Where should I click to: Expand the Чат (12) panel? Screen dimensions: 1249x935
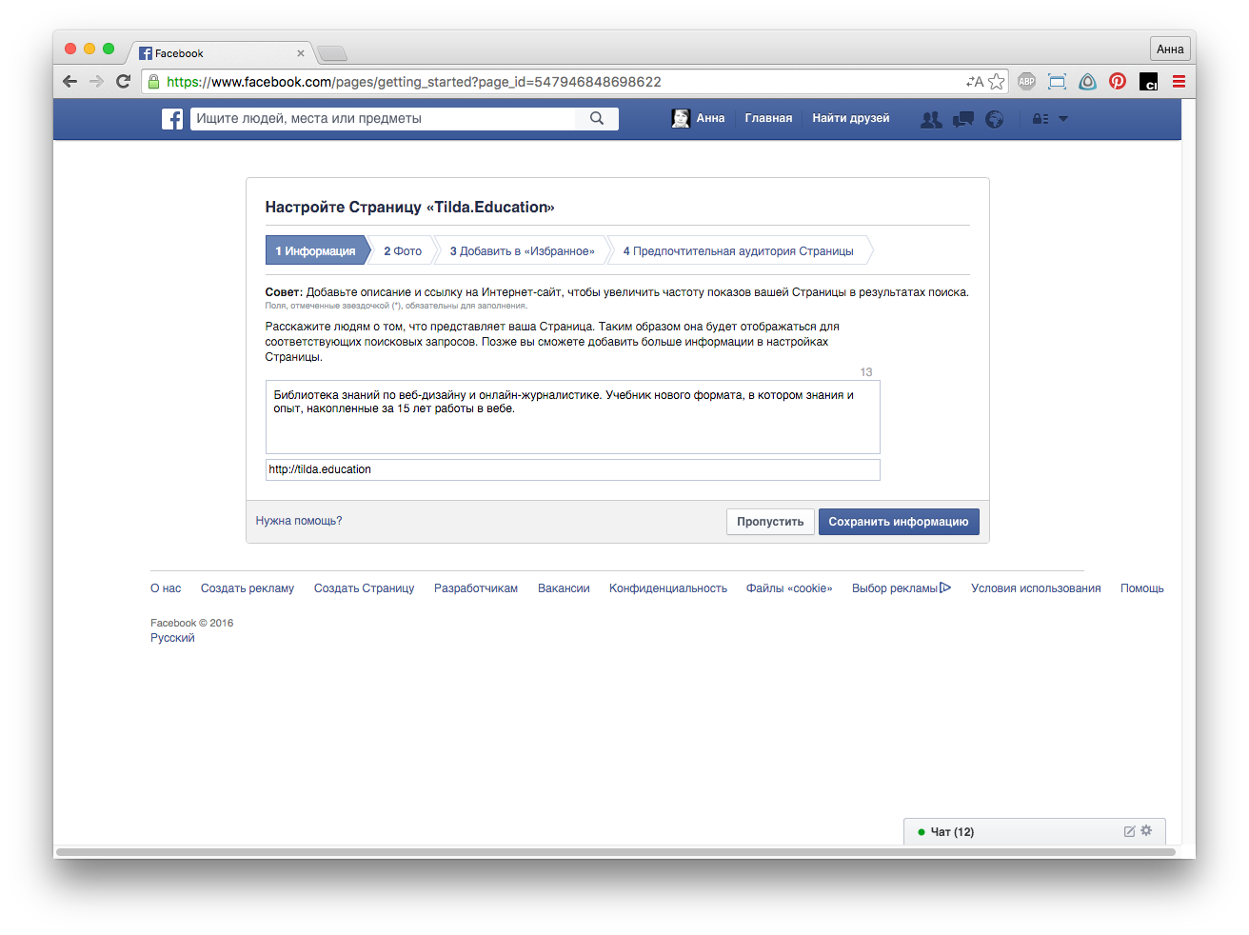coord(952,832)
